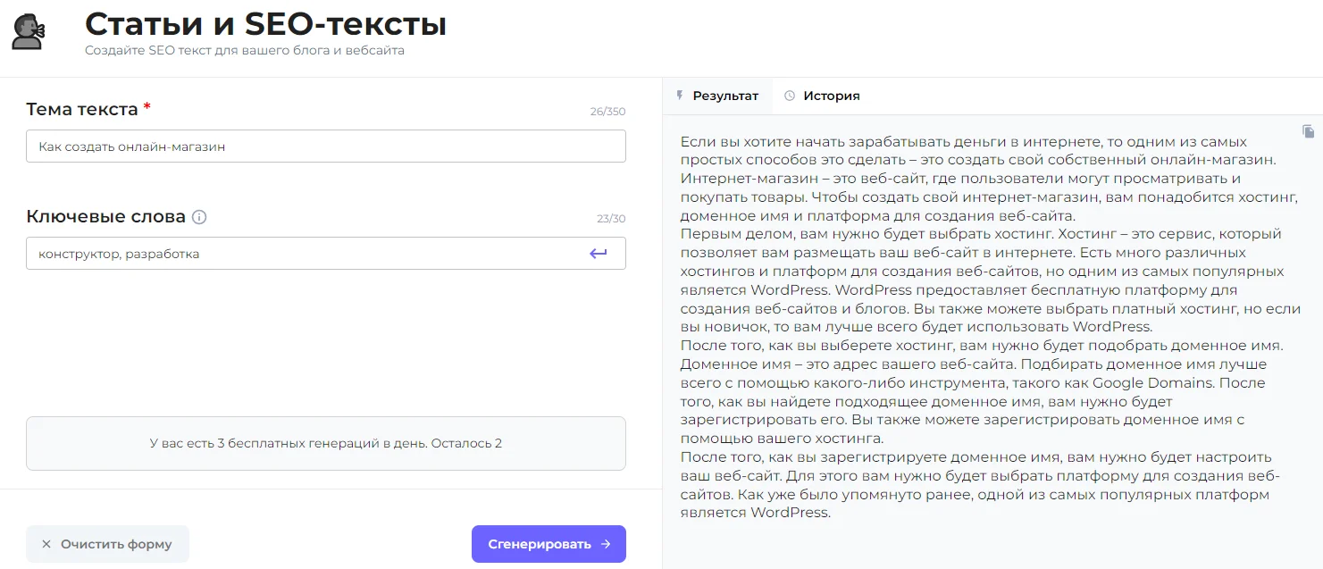Click inside the generated result text
1323x569 pixels.
(983, 326)
